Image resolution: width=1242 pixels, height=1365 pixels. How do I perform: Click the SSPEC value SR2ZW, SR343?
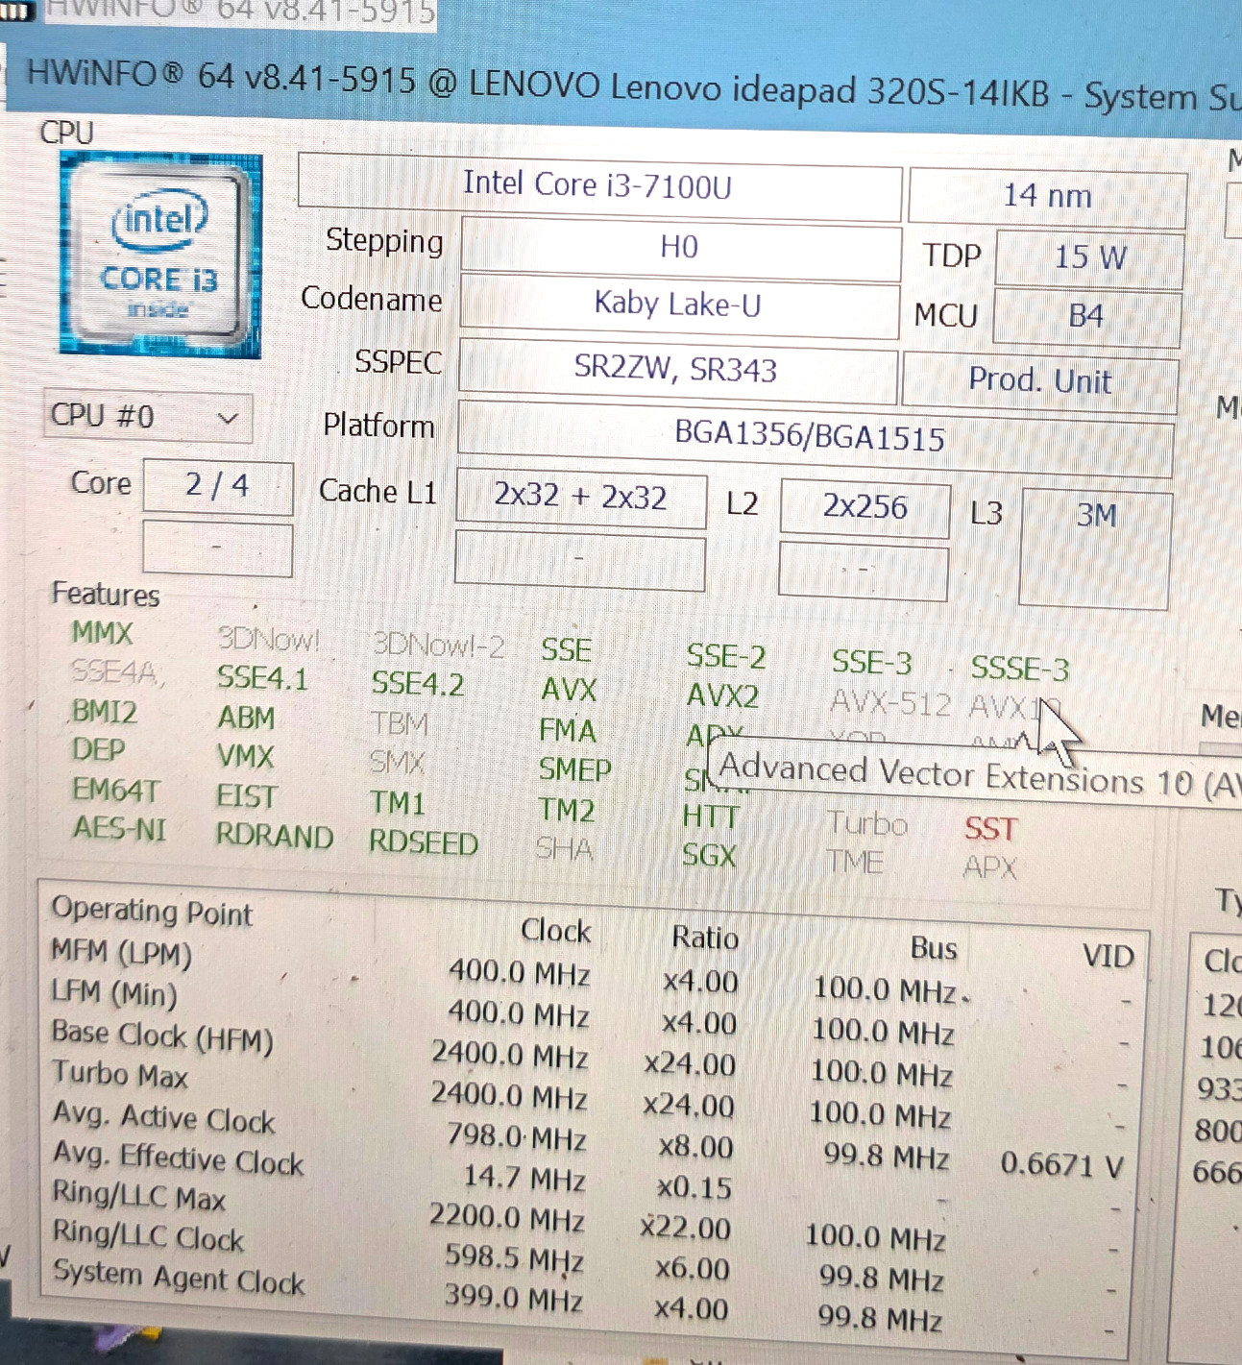click(676, 369)
